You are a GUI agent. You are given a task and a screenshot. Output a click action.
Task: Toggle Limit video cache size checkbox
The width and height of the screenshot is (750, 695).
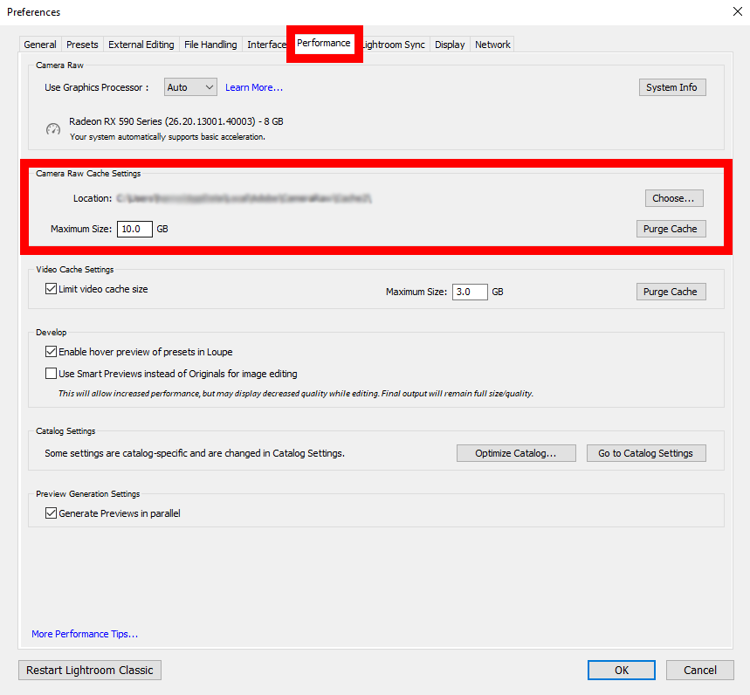pos(51,289)
